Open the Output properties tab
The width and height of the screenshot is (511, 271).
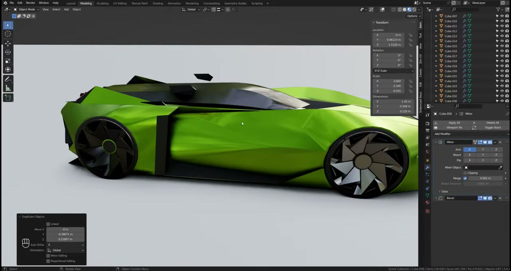coord(428,131)
